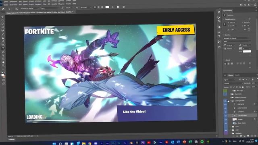Open the Quick Mask mode toggle
Viewport: 258px width, 145px height.
(3, 80)
